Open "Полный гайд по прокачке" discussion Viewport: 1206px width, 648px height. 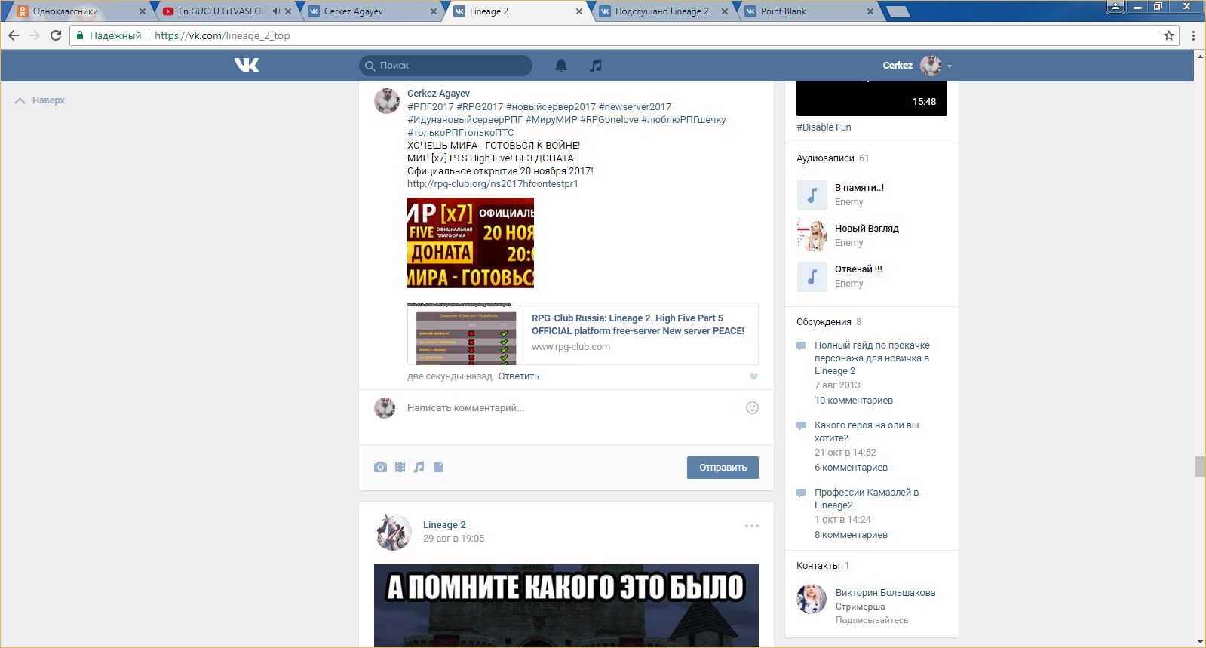(x=872, y=358)
